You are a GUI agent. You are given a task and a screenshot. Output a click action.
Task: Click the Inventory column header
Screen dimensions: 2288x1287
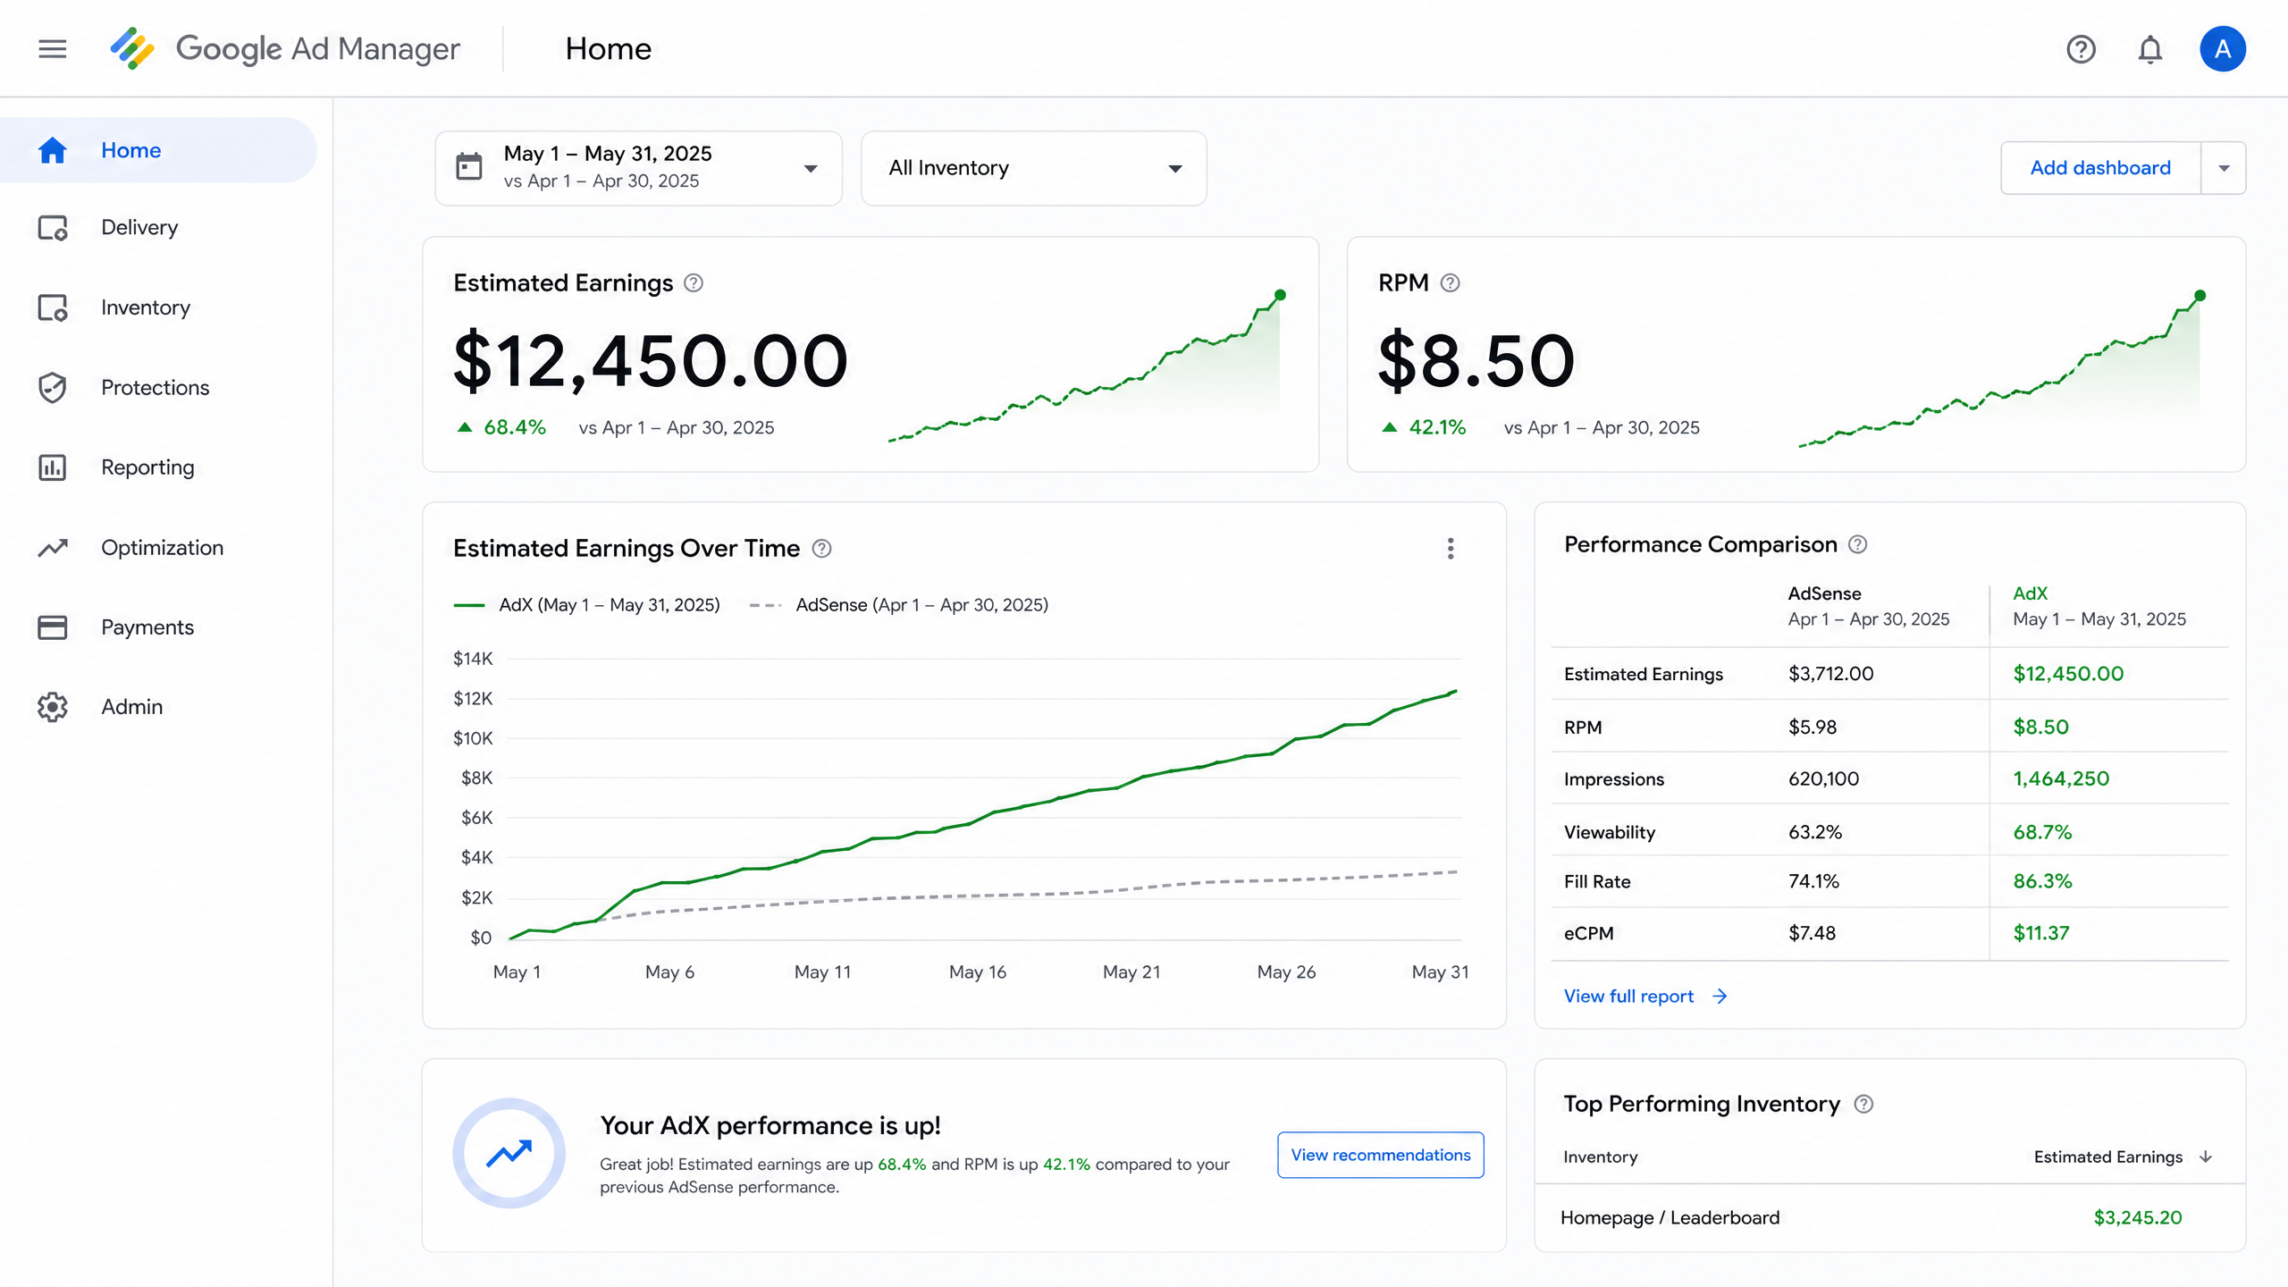(1601, 1157)
